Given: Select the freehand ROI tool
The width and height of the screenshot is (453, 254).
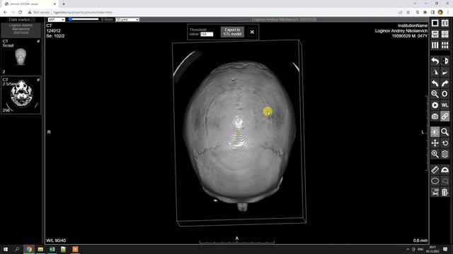Looking at the screenshot, I should [x=445, y=181].
